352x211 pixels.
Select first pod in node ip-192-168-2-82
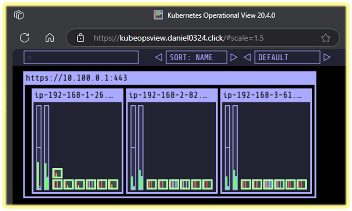click(152, 185)
